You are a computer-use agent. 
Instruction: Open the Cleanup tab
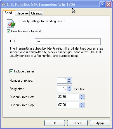tap(36, 13)
